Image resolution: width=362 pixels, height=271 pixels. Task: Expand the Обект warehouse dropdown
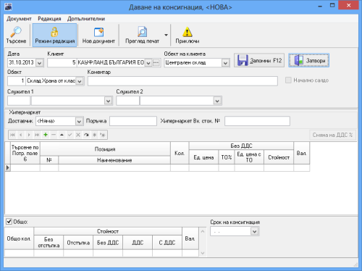click(x=80, y=81)
